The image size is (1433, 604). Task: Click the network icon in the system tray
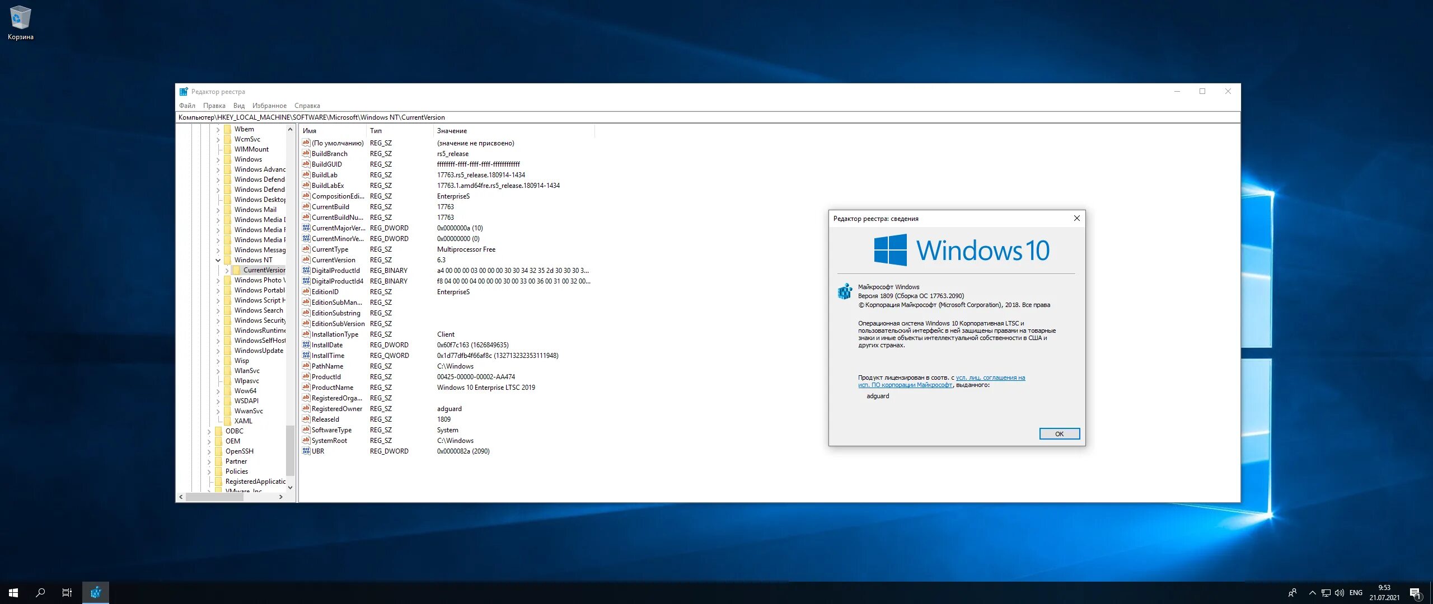(1326, 592)
